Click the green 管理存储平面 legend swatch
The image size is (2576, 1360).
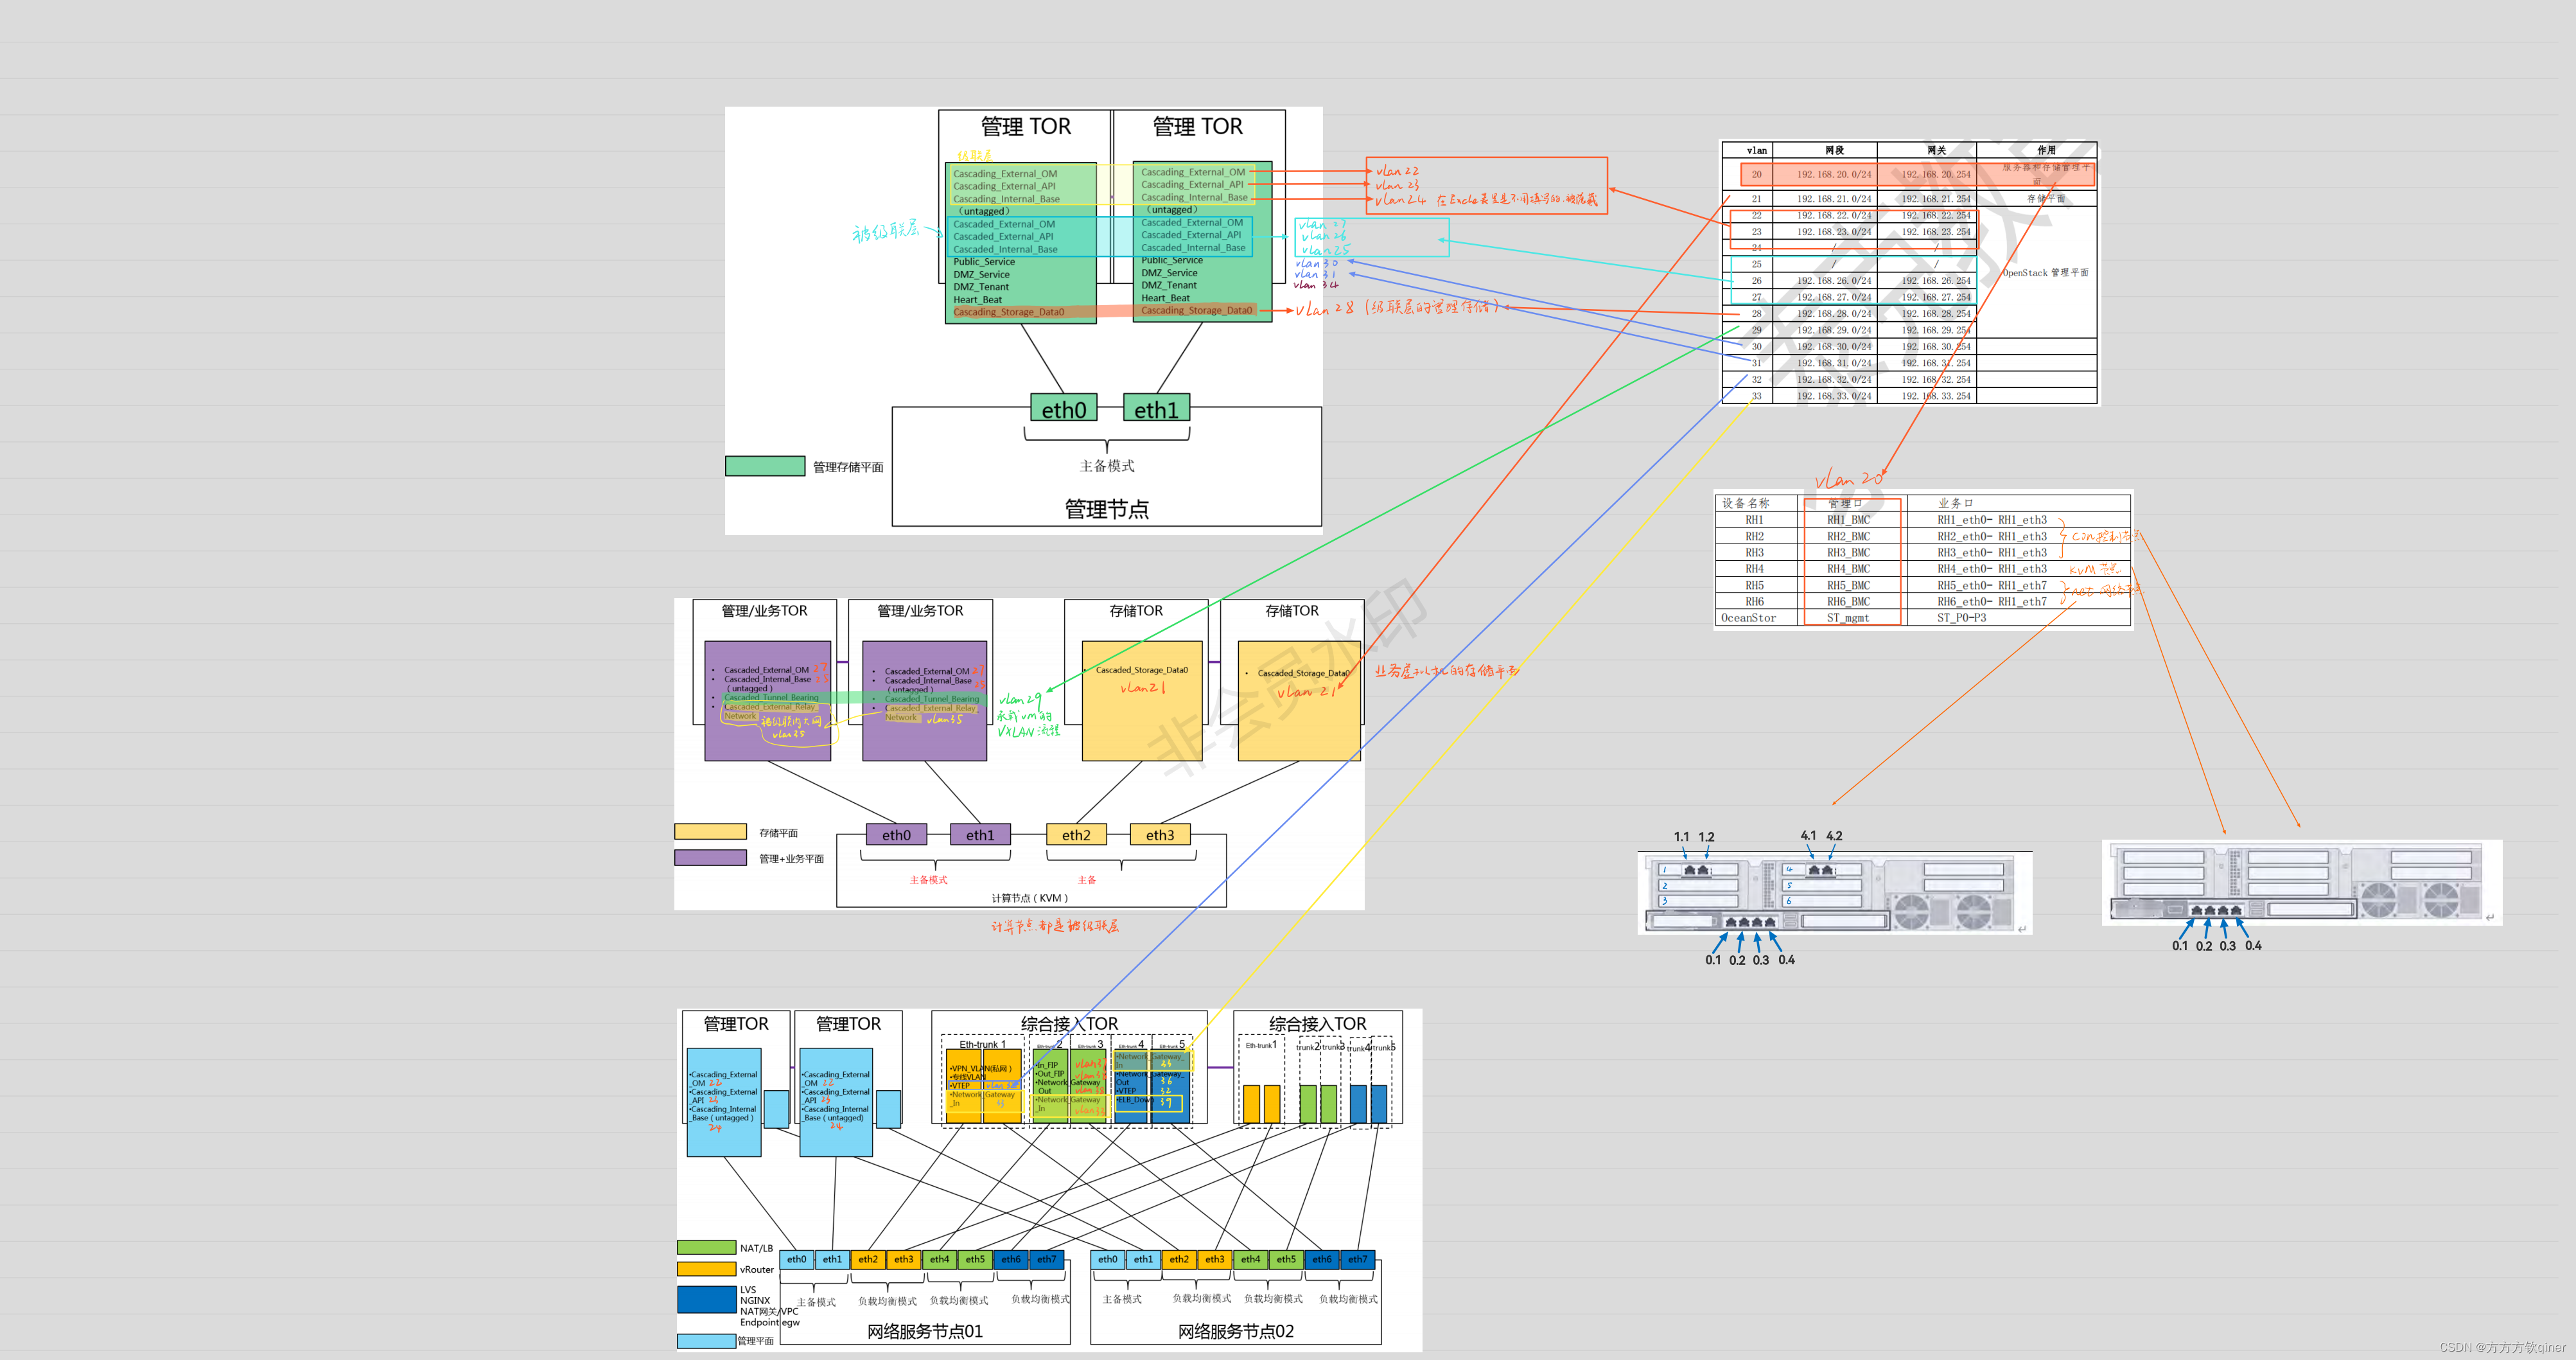tap(765, 466)
